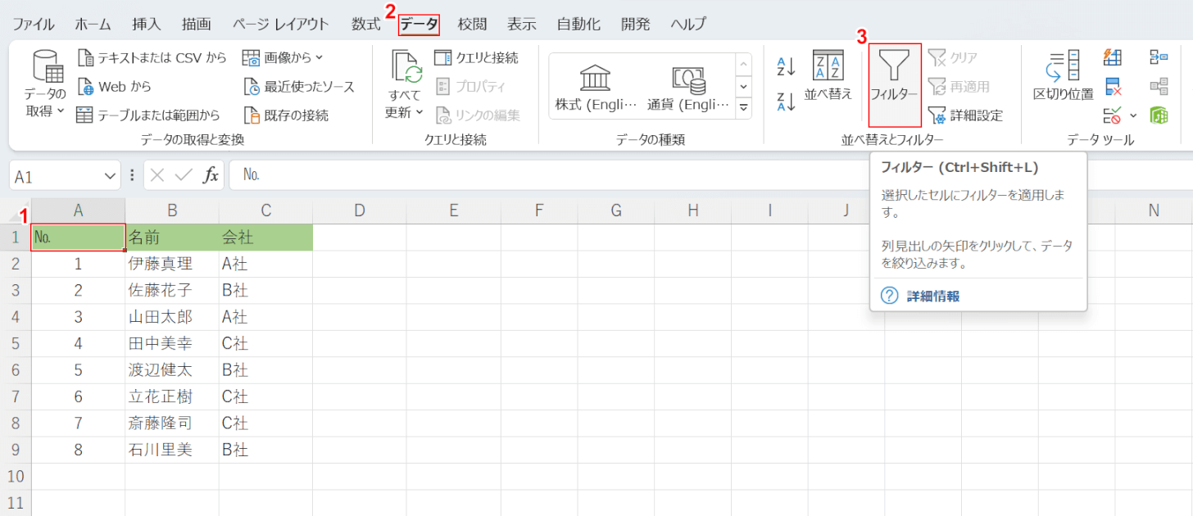Toggle the フィルター funnel button
Viewport: 1193px width, 516px height.
[894, 75]
